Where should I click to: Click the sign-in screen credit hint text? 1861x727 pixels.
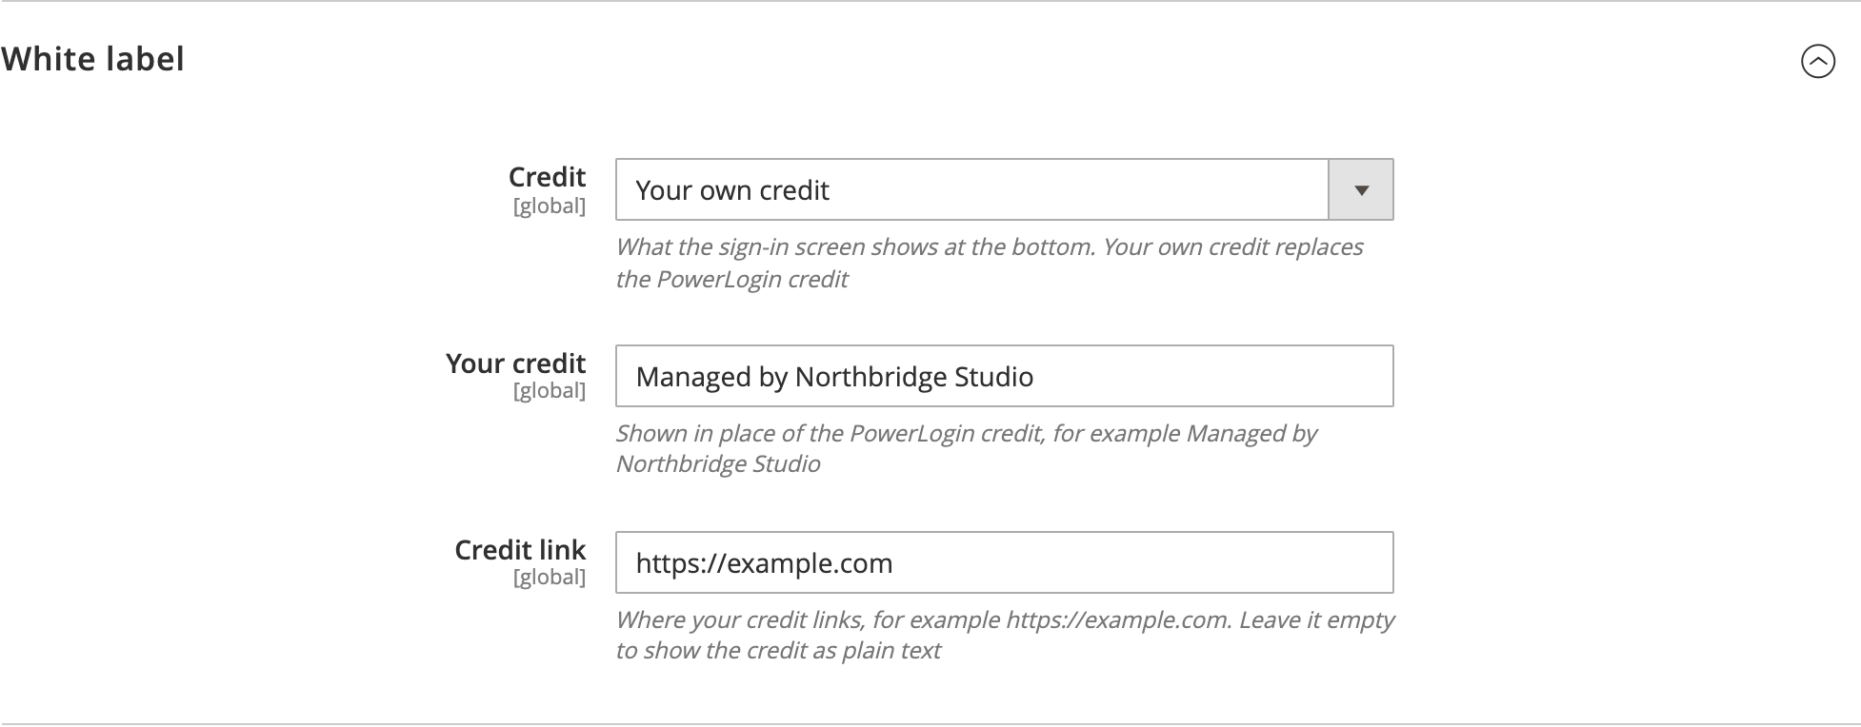coord(990,263)
